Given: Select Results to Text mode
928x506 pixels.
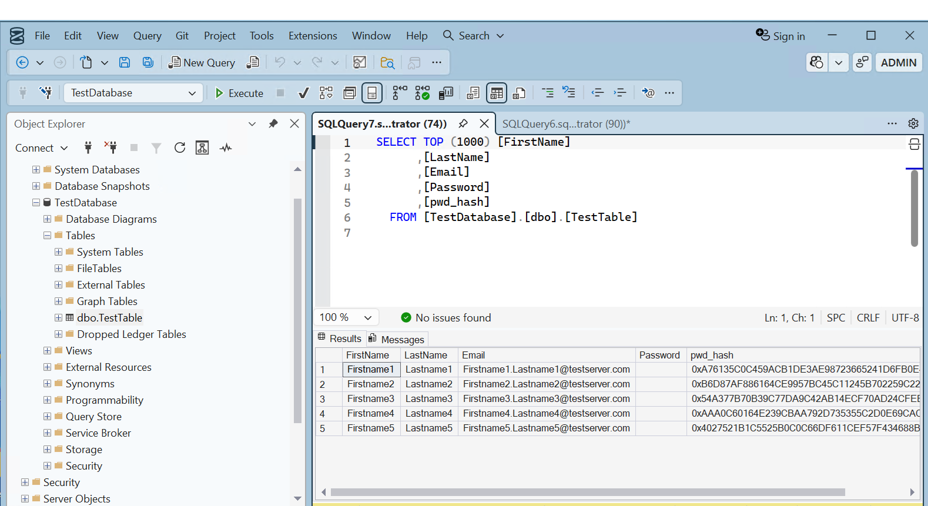Looking at the screenshot, I should 473,93.
